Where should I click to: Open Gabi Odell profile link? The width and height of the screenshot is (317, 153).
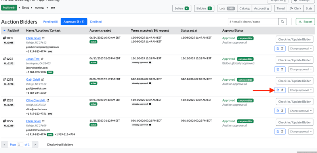point(33,79)
